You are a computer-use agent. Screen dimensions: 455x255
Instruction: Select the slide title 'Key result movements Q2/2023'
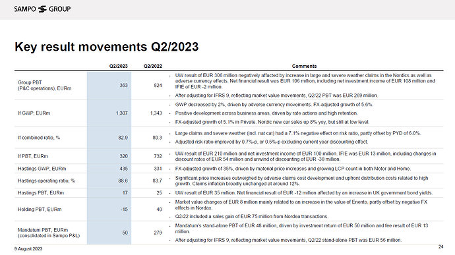[106, 47]
